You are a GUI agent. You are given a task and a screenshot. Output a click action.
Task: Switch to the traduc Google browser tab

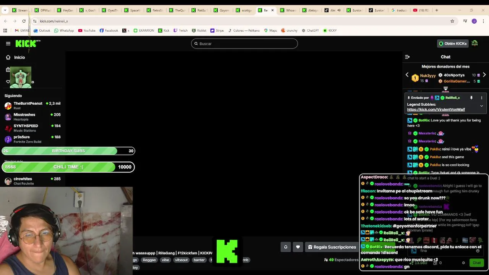[x=399, y=10]
